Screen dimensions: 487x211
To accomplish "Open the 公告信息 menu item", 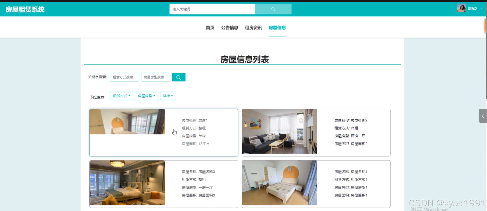I will [230, 28].
